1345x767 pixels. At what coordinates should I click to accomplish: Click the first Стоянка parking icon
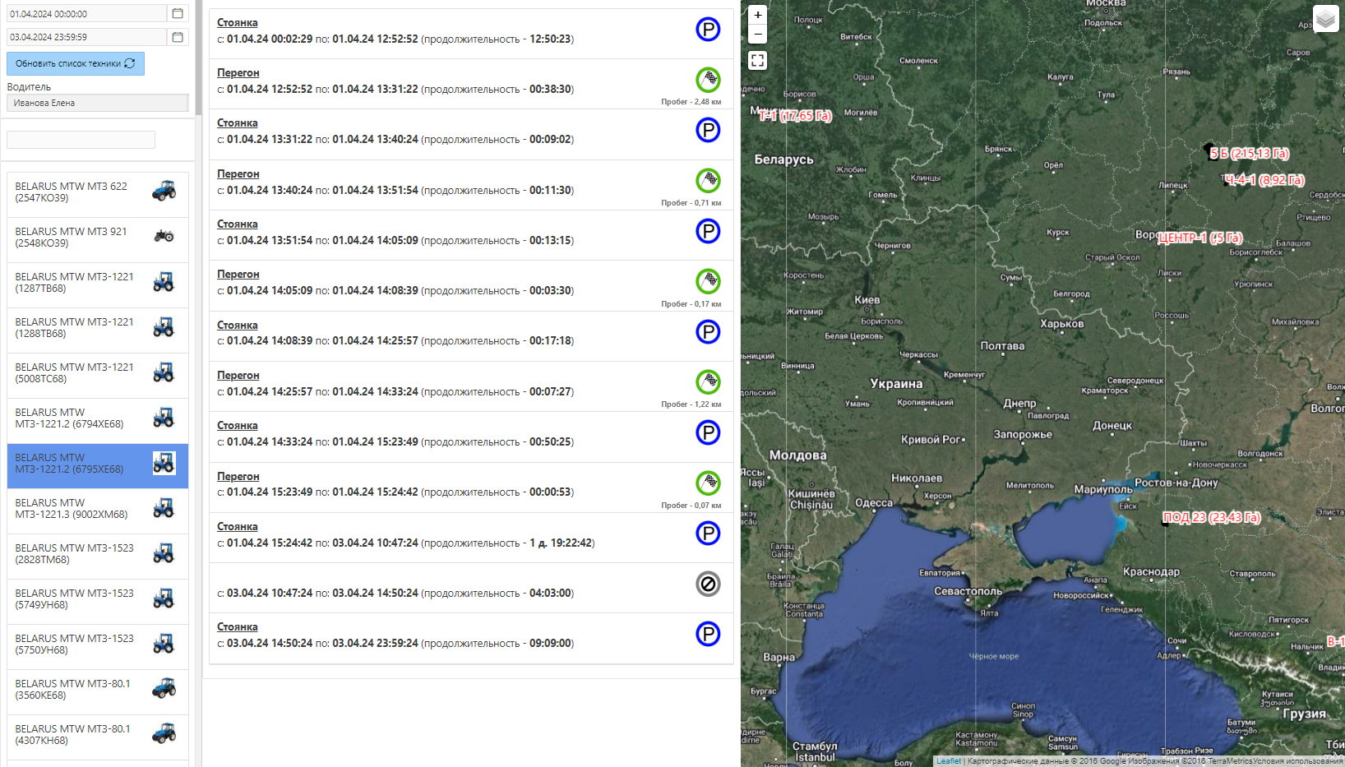(708, 30)
